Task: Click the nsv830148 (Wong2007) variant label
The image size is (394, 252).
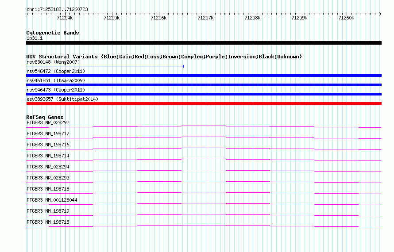Action: [53, 62]
